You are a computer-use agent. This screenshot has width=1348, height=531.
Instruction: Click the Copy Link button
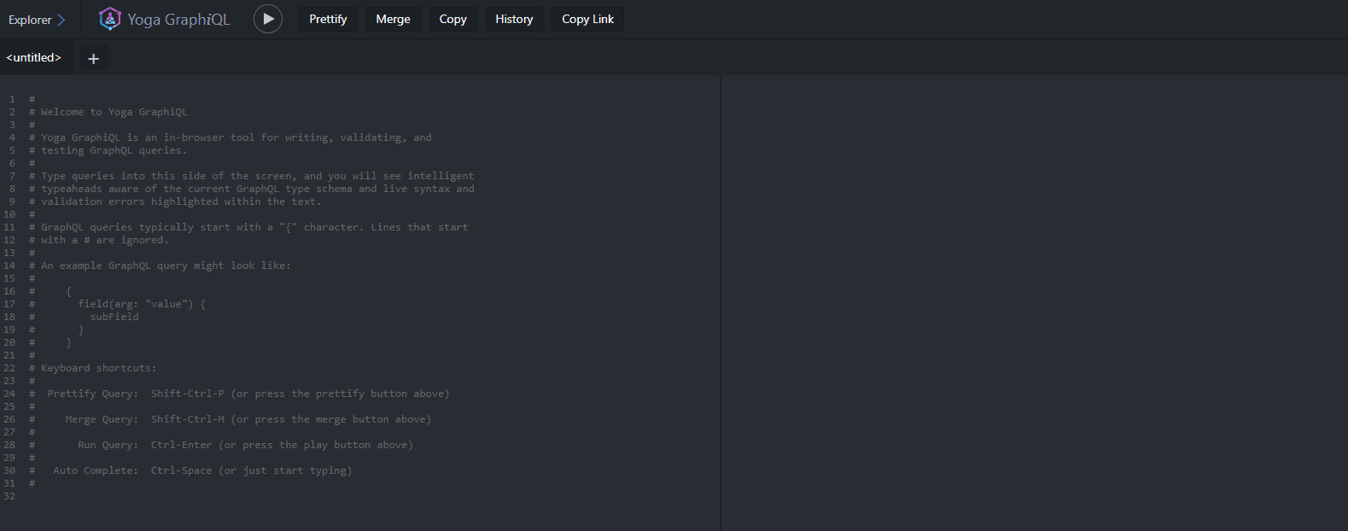tap(587, 19)
